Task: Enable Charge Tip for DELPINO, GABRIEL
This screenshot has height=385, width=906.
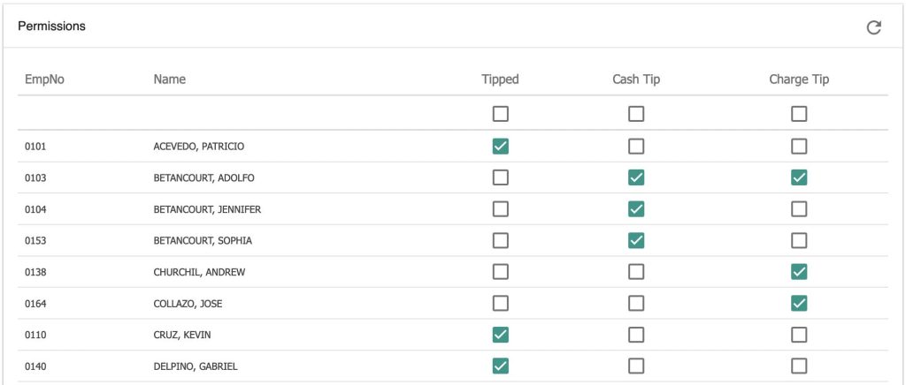Action: coord(799,366)
